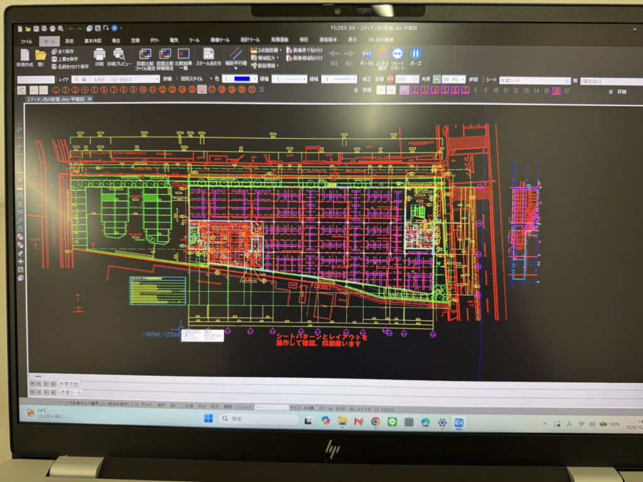This screenshot has height=482, width=643.
Task: Expand 補助平行線 dropdown arrow
Action: tap(236, 68)
